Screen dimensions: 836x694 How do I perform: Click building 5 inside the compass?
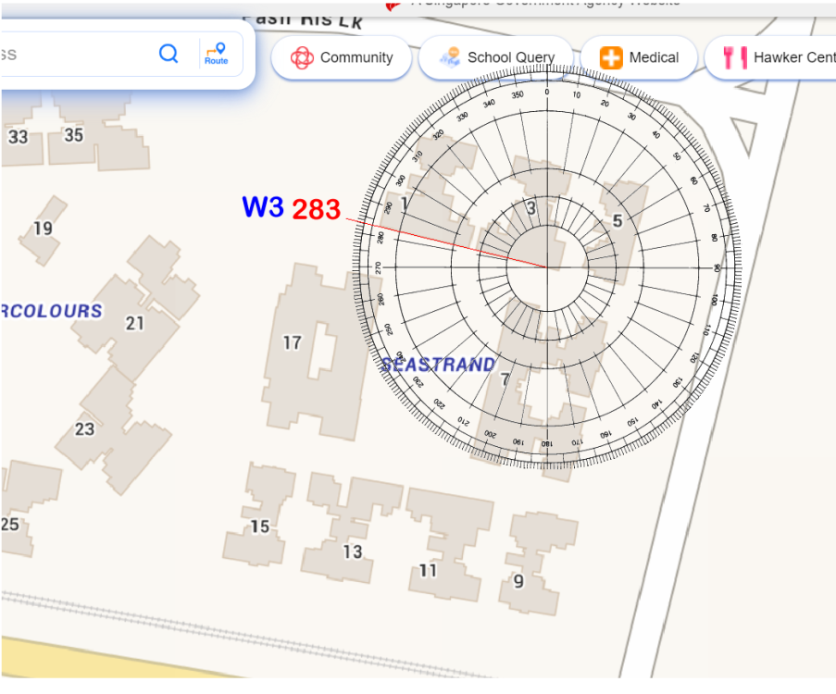click(x=618, y=221)
